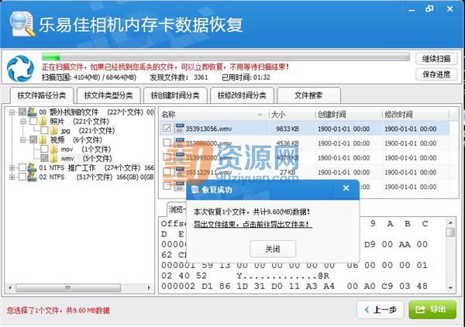465x327 pixels.
Task: Click the drive icon for 00 额外找到的文件
Action: (32, 112)
